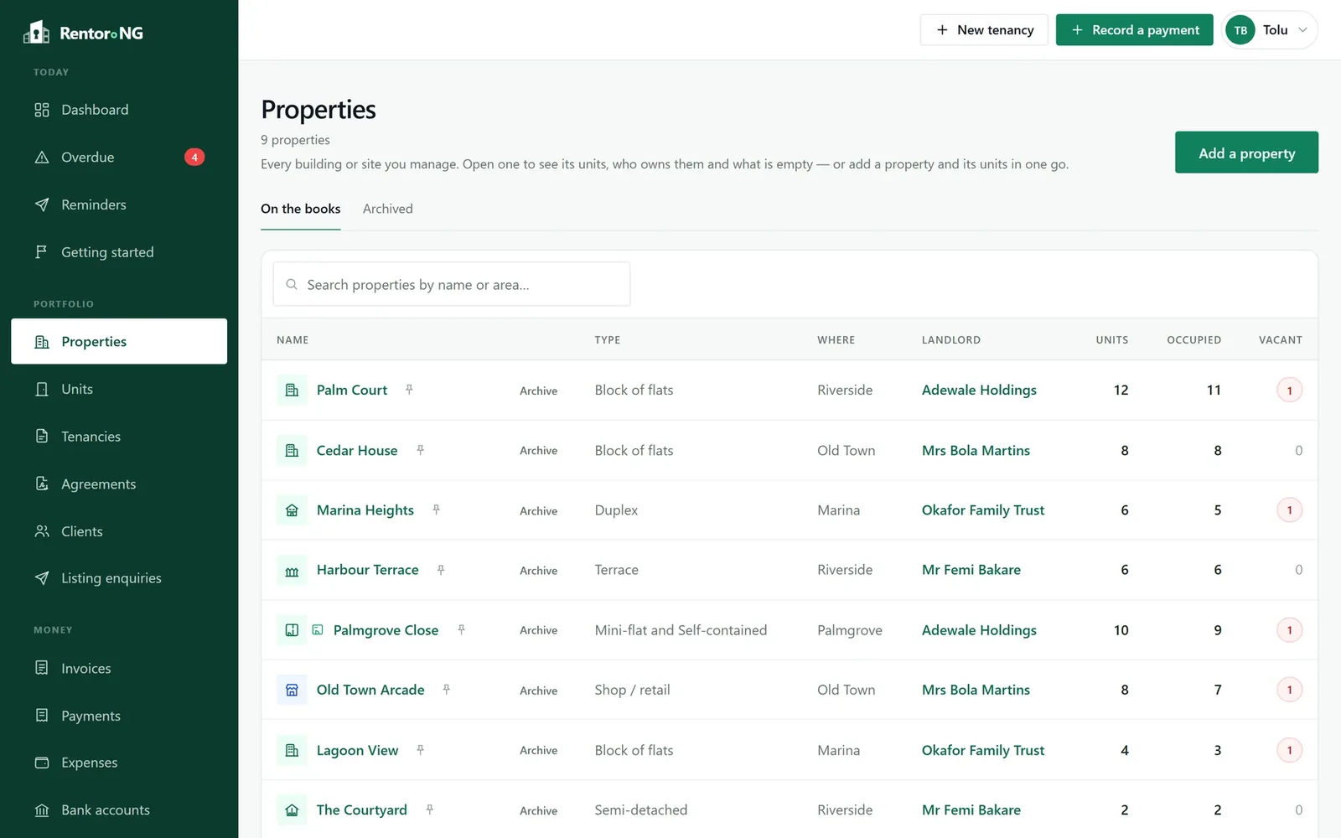
Task: Click the RentorNG logo icon
Action: click(x=36, y=32)
